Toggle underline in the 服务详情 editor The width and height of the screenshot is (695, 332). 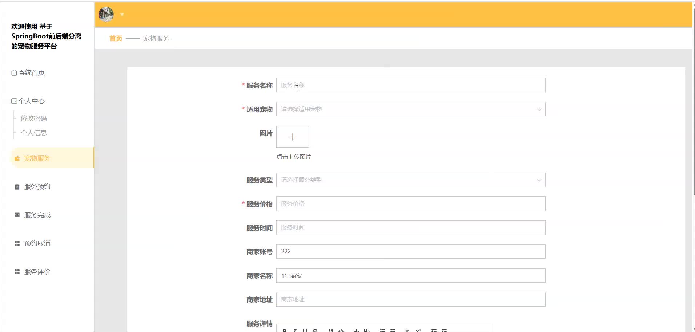(305, 330)
